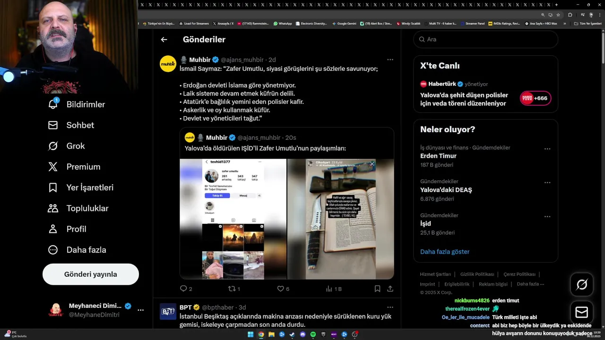This screenshot has height=340, width=605.
Task: Open Yer İşaretleri bookmarks page
Action: (x=81, y=187)
